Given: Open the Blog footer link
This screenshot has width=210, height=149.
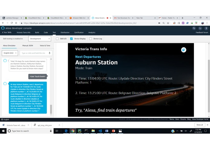Looking at the screenshot, I should click(189, 119).
